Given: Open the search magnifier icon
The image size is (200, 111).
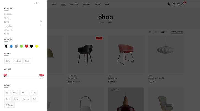Looking at the screenshot, I should point(169,4).
